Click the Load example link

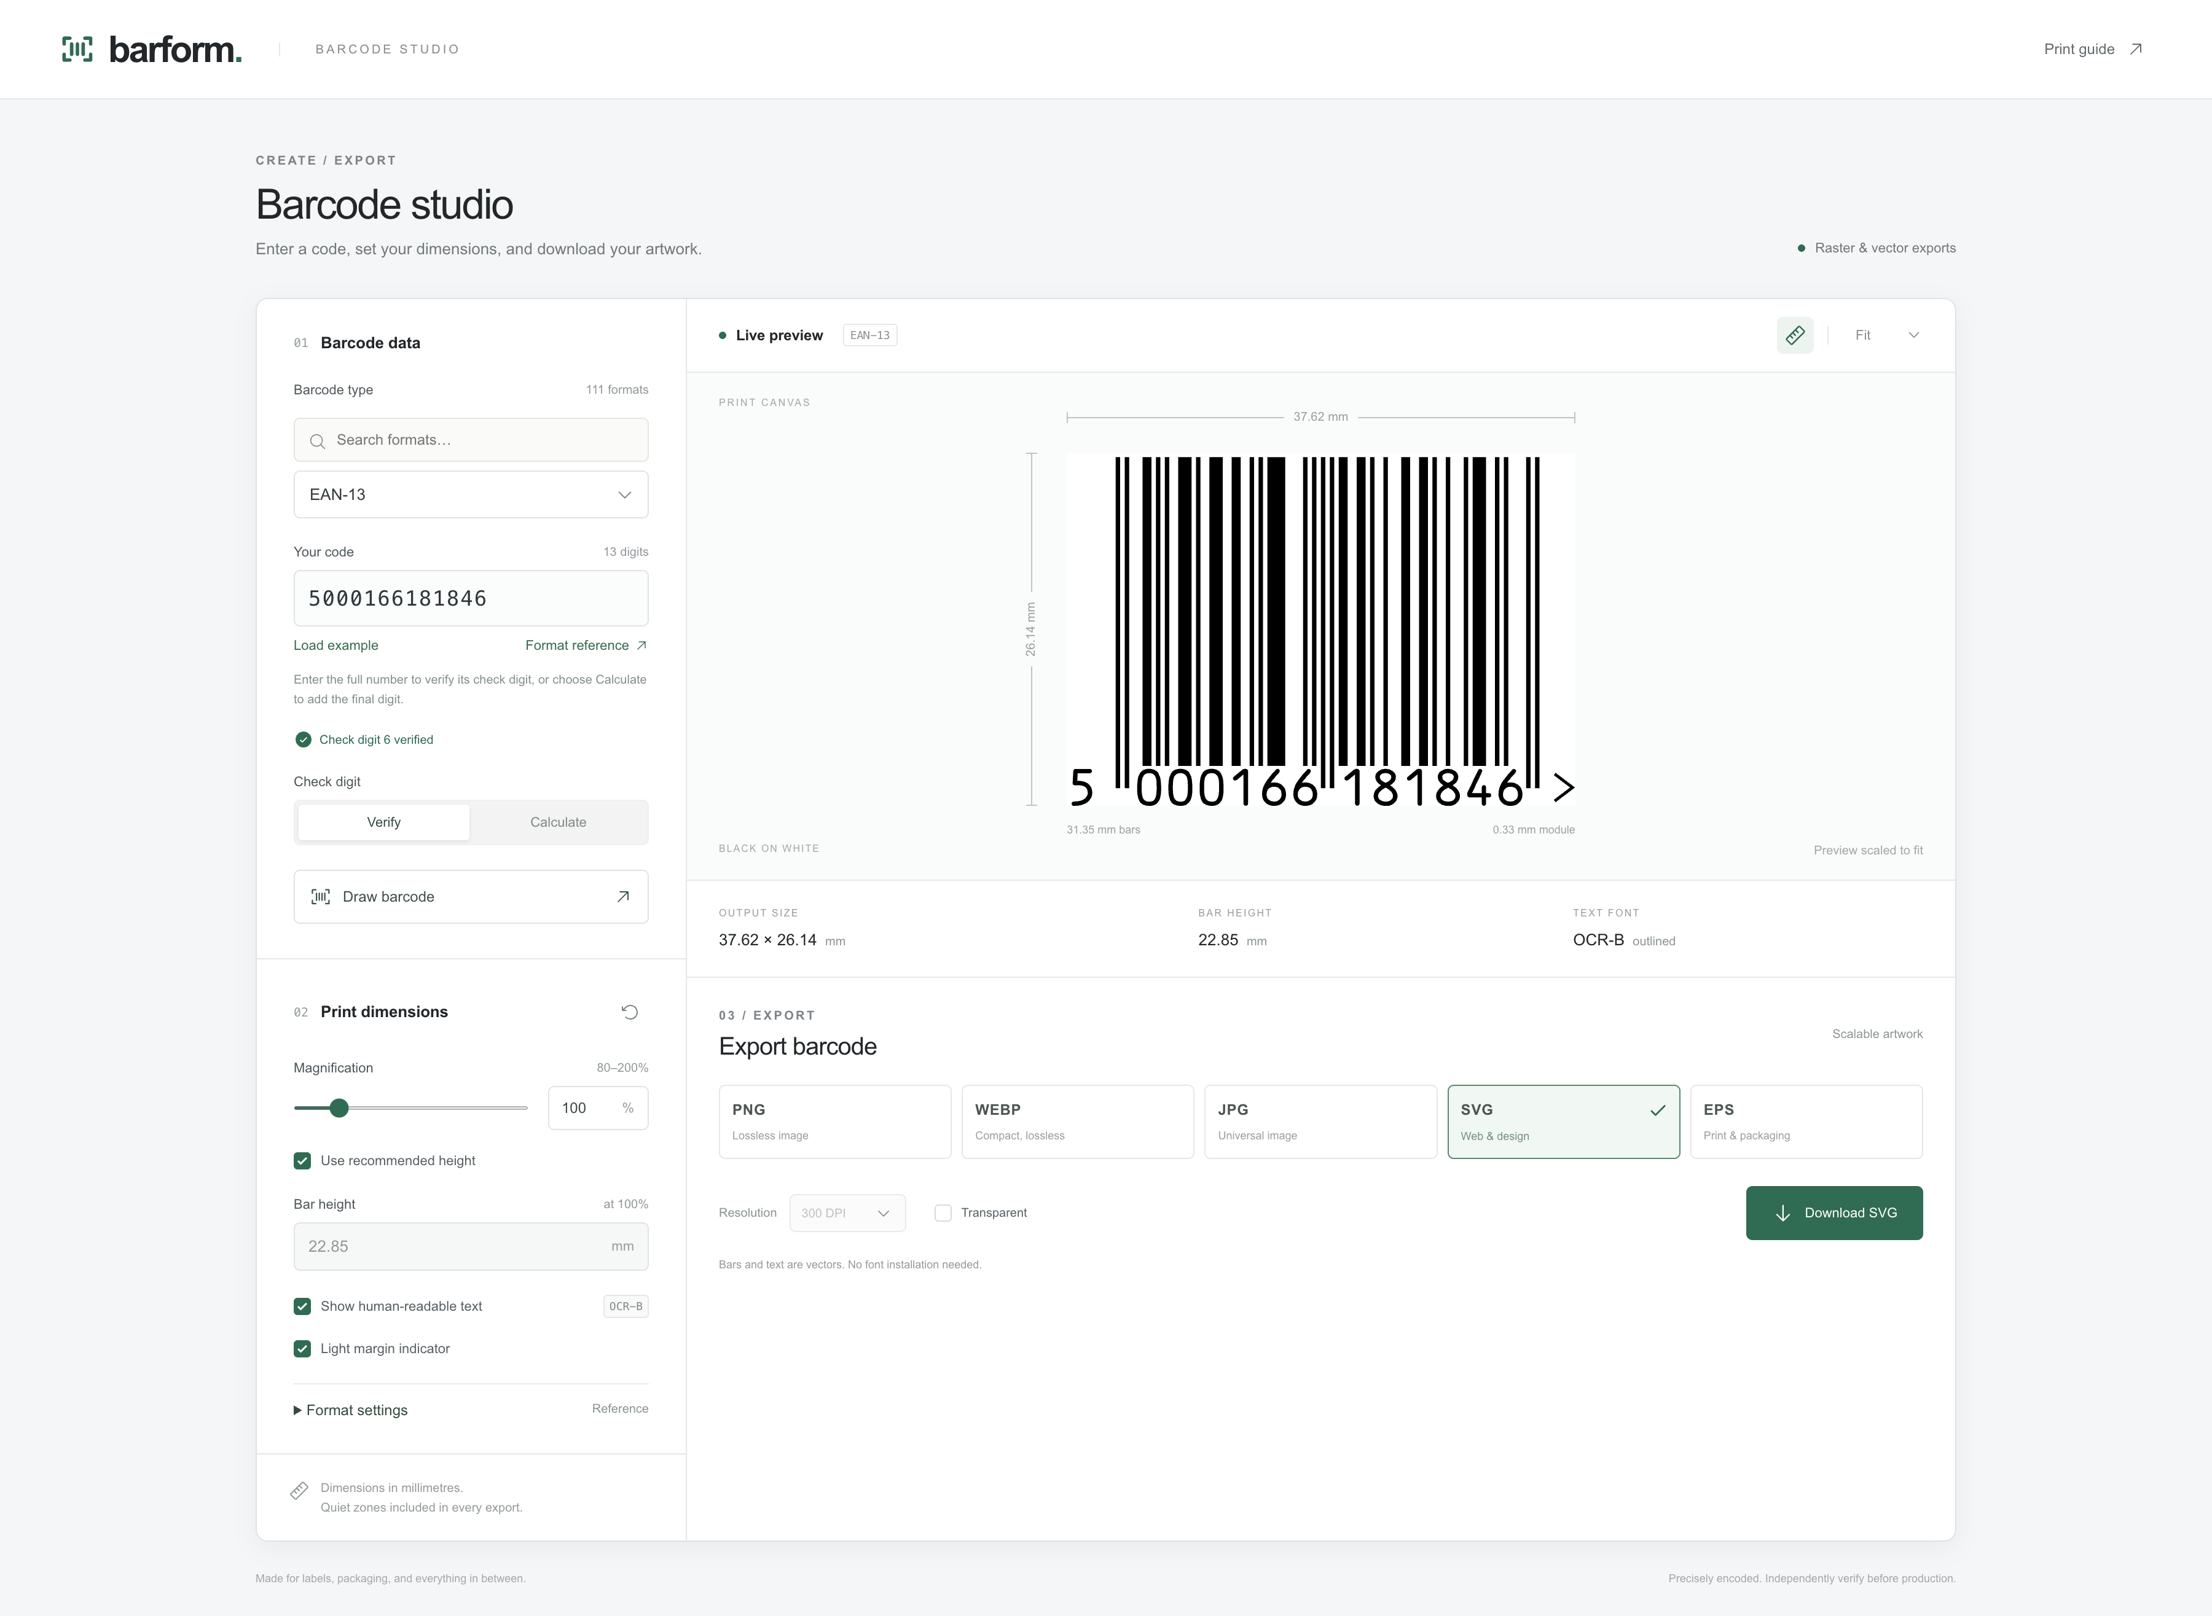(x=335, y=646)
